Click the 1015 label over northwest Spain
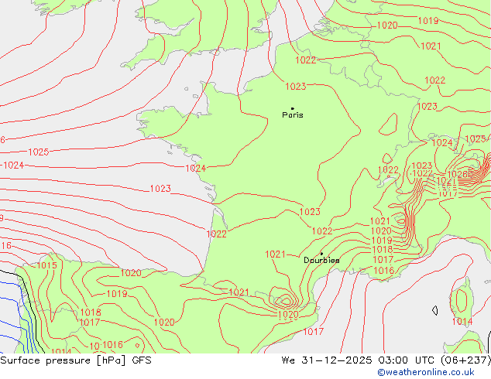 (x=47, y=265)
